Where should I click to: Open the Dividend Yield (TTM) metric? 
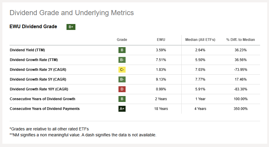point(27,50)
